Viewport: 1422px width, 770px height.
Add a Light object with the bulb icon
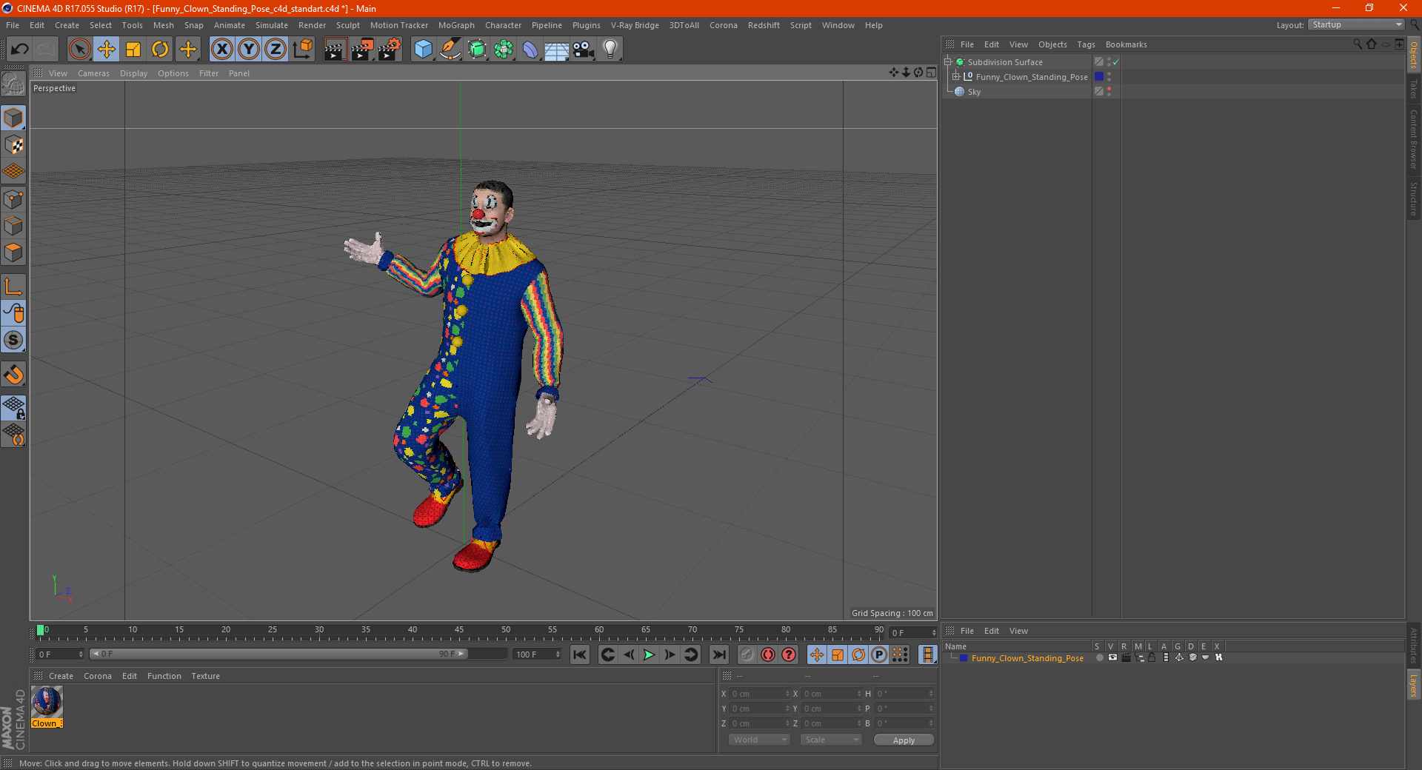pyautogui.click(x=610, y=50)
